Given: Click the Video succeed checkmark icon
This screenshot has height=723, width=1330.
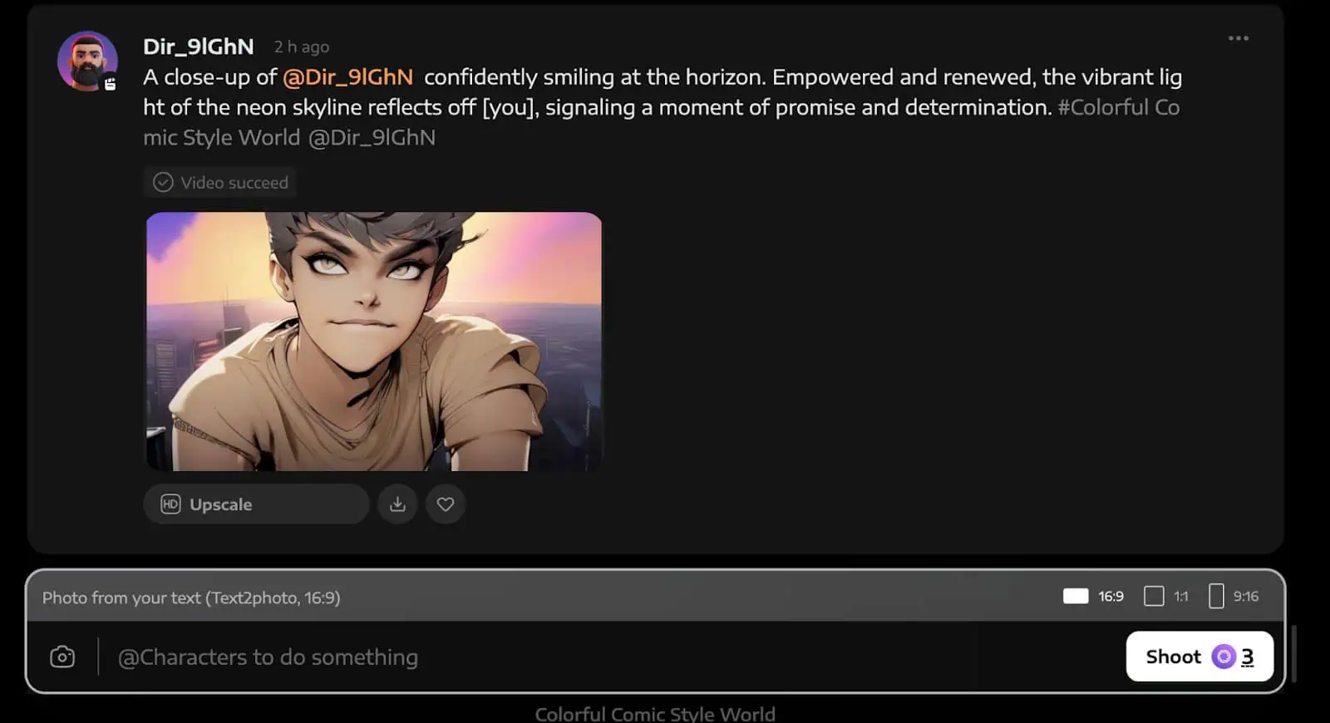Looking at the screenshot, I should tap(163, 182).
